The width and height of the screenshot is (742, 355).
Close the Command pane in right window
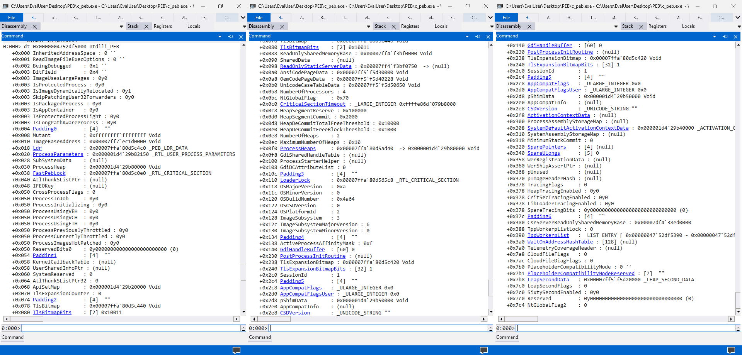click(735, 37)
